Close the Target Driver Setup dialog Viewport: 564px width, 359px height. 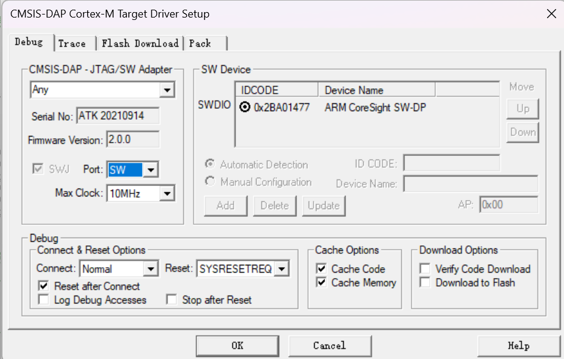551,14
